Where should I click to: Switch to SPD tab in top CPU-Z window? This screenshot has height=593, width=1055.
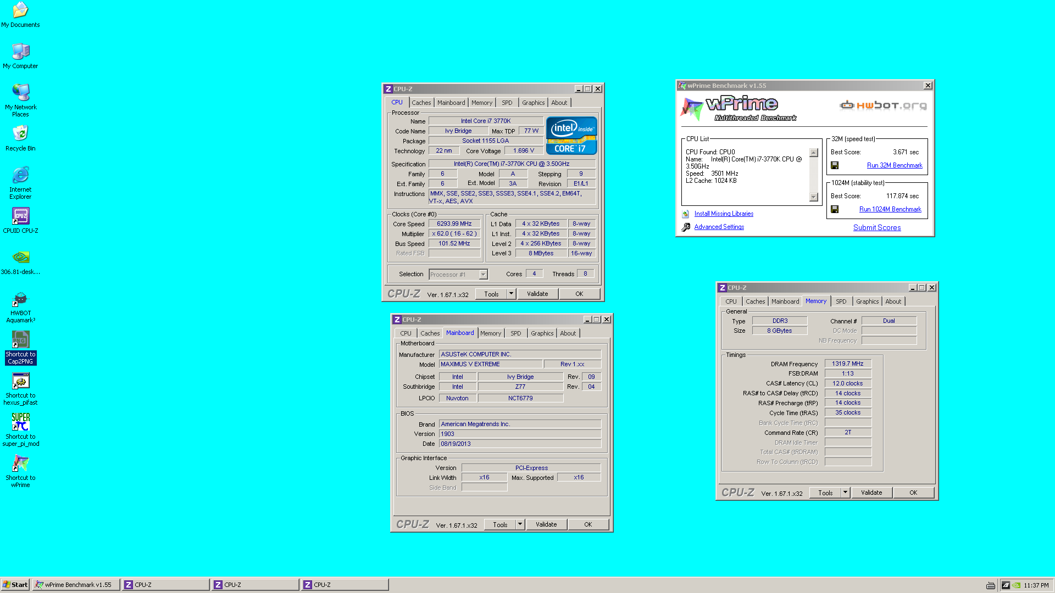(507, 103)
